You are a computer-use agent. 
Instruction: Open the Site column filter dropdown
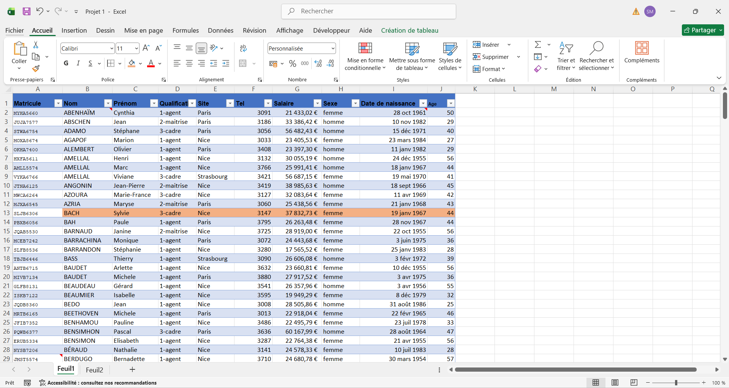click(x=230, y=103)
